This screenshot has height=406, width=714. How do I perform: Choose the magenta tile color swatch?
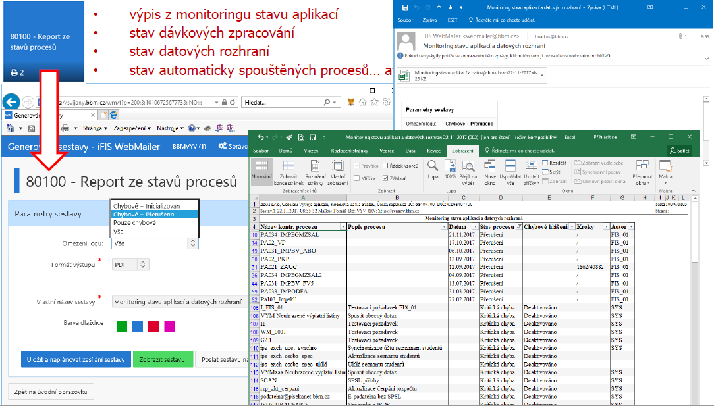click(169, 326)
